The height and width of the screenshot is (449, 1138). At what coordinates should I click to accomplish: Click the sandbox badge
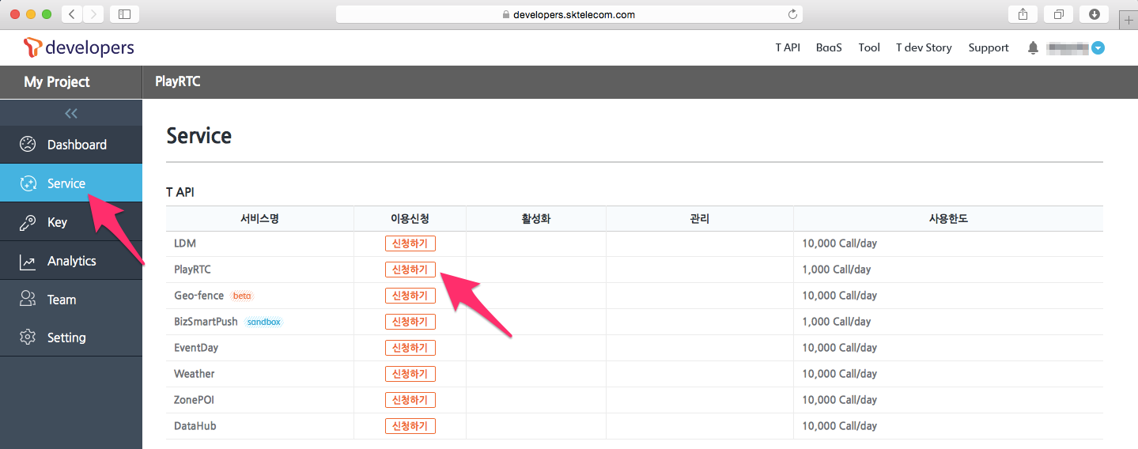[x=263, y=322]
